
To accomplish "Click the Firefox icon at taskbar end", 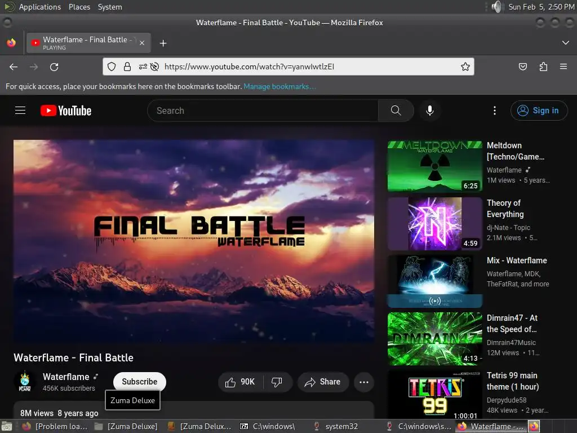I will click(534, 426).
